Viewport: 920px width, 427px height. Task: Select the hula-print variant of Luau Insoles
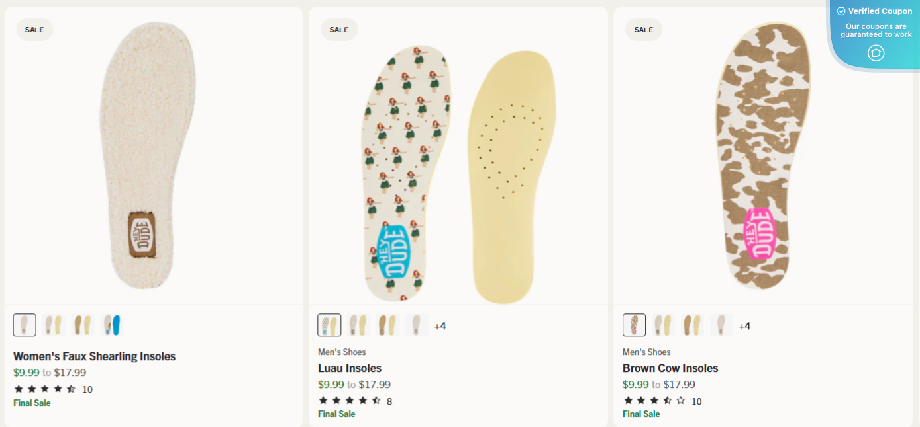(329, 325)
